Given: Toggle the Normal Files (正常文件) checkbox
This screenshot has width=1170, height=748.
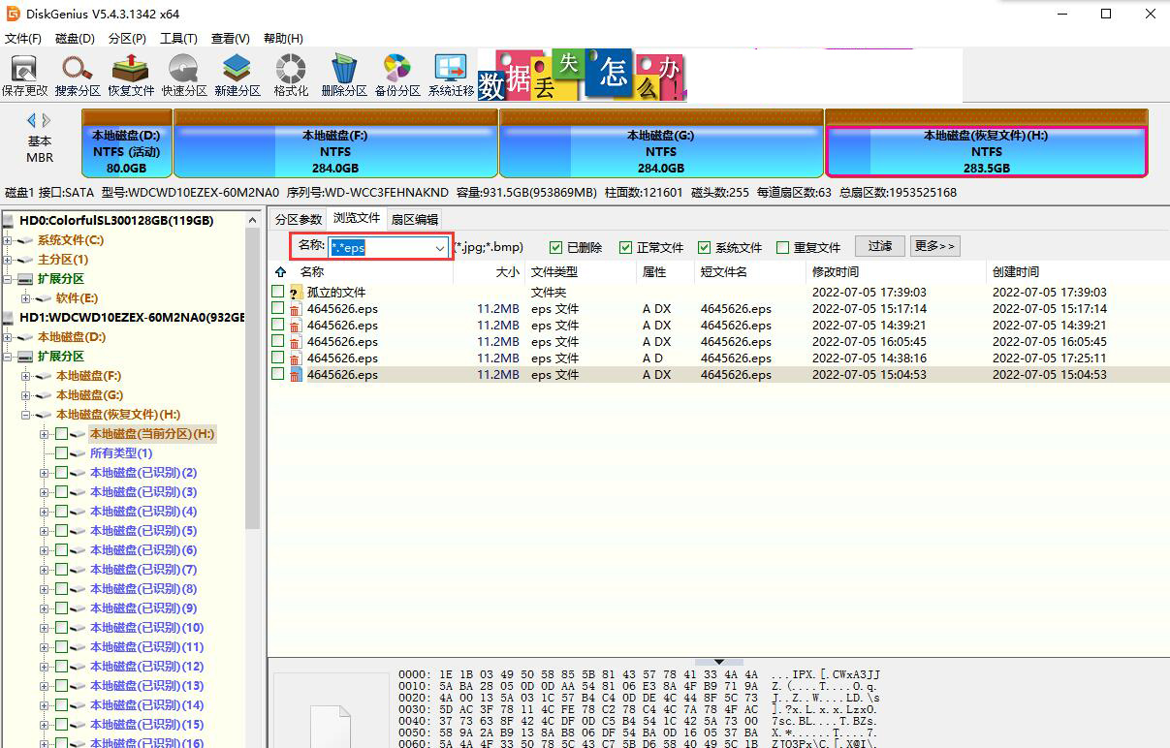Looking at the screenshot, I should (x=626, y=248).
